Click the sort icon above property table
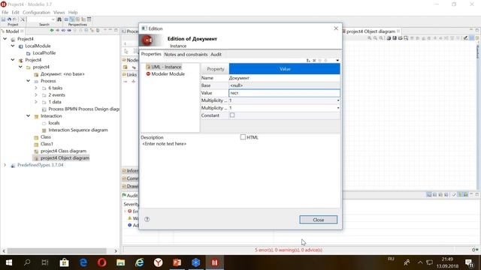The height and width of the screenshot is (270, 481). point(308,61)
